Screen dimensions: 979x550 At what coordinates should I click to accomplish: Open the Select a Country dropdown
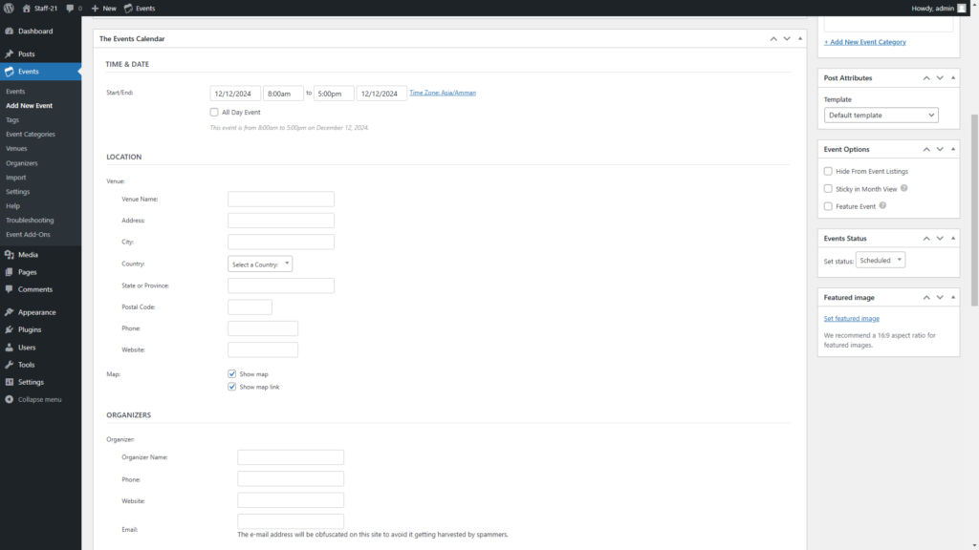point(260,264)
